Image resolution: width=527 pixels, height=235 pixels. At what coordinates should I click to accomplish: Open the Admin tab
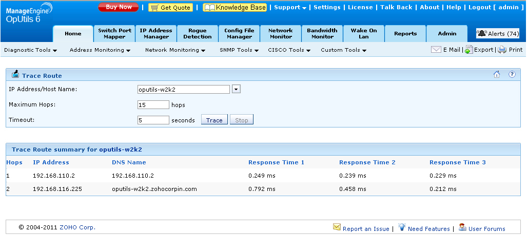point(447,33)
